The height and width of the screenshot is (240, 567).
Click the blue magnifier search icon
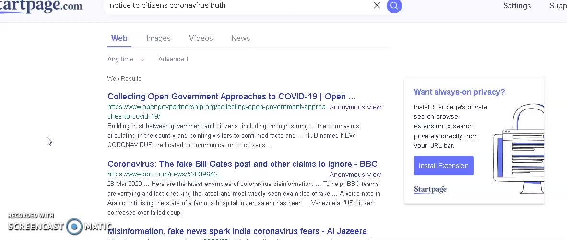pyautogui.click(x=394, y=6)
